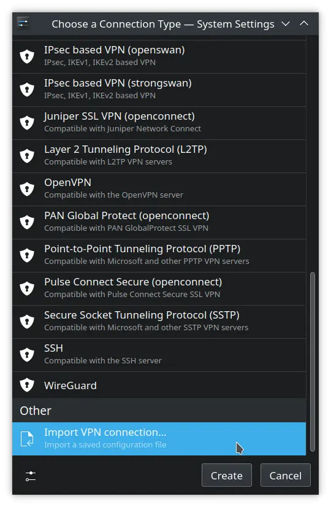Click the shield icon next to WireGuard

pos(27,385)
